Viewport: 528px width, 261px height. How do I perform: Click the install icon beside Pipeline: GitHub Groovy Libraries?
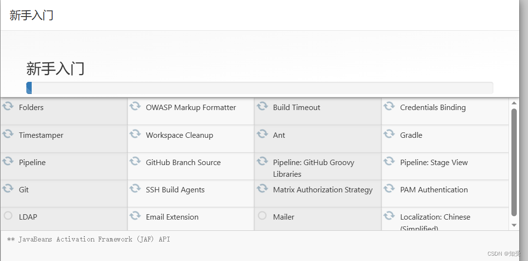coord(262,162)
